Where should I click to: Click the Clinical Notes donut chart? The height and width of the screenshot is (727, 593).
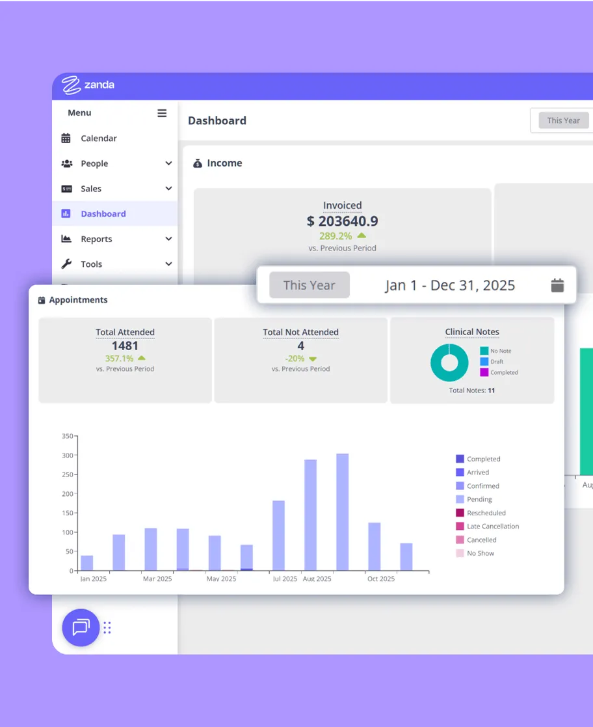449,363
